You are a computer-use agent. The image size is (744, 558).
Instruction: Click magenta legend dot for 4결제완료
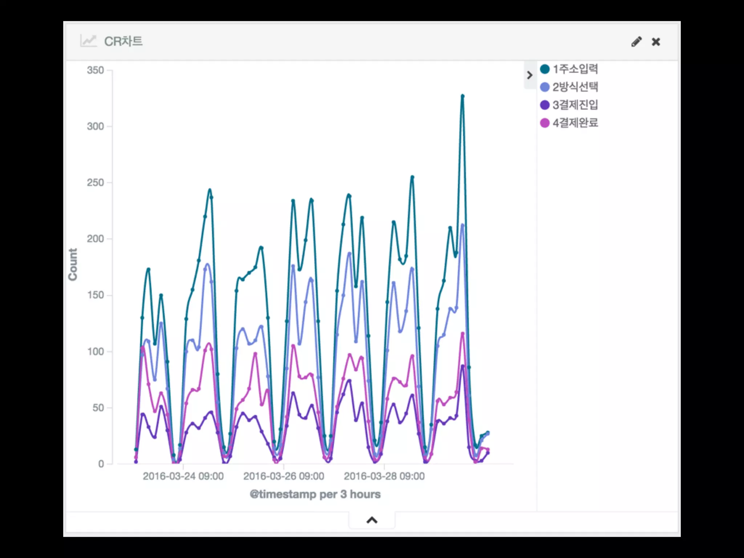click(x=545, y=123)
